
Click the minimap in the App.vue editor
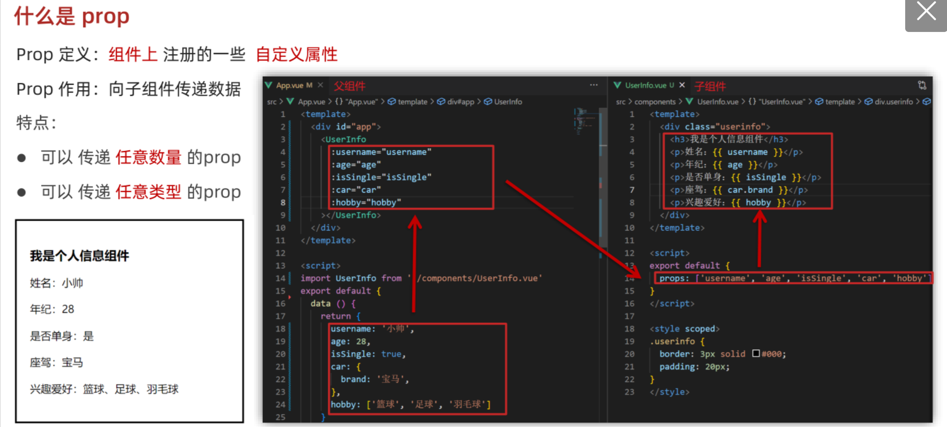585,122
